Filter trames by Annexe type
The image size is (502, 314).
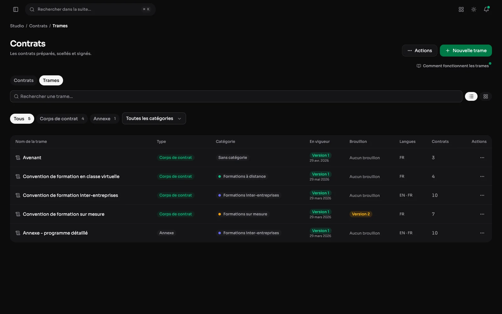pyautogui.click(x=104, y=119)
